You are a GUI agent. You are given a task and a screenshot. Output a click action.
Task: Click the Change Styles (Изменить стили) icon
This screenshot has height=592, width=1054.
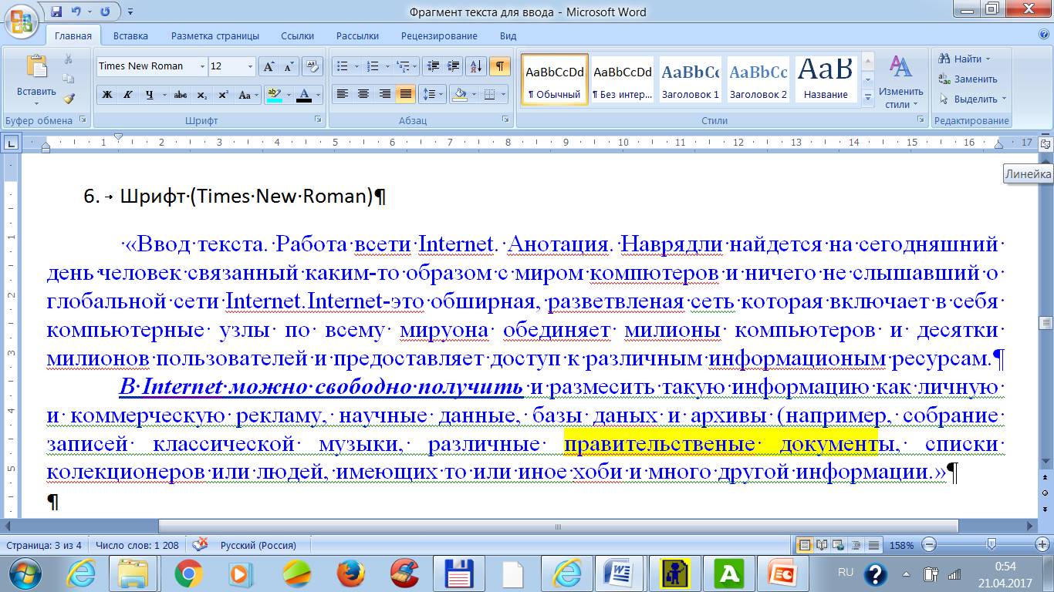[901, 66]
